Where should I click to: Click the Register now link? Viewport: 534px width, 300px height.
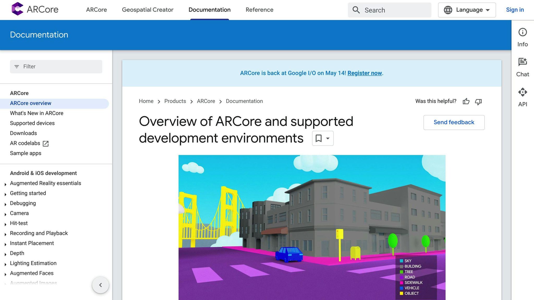click(x=365, y=73)
